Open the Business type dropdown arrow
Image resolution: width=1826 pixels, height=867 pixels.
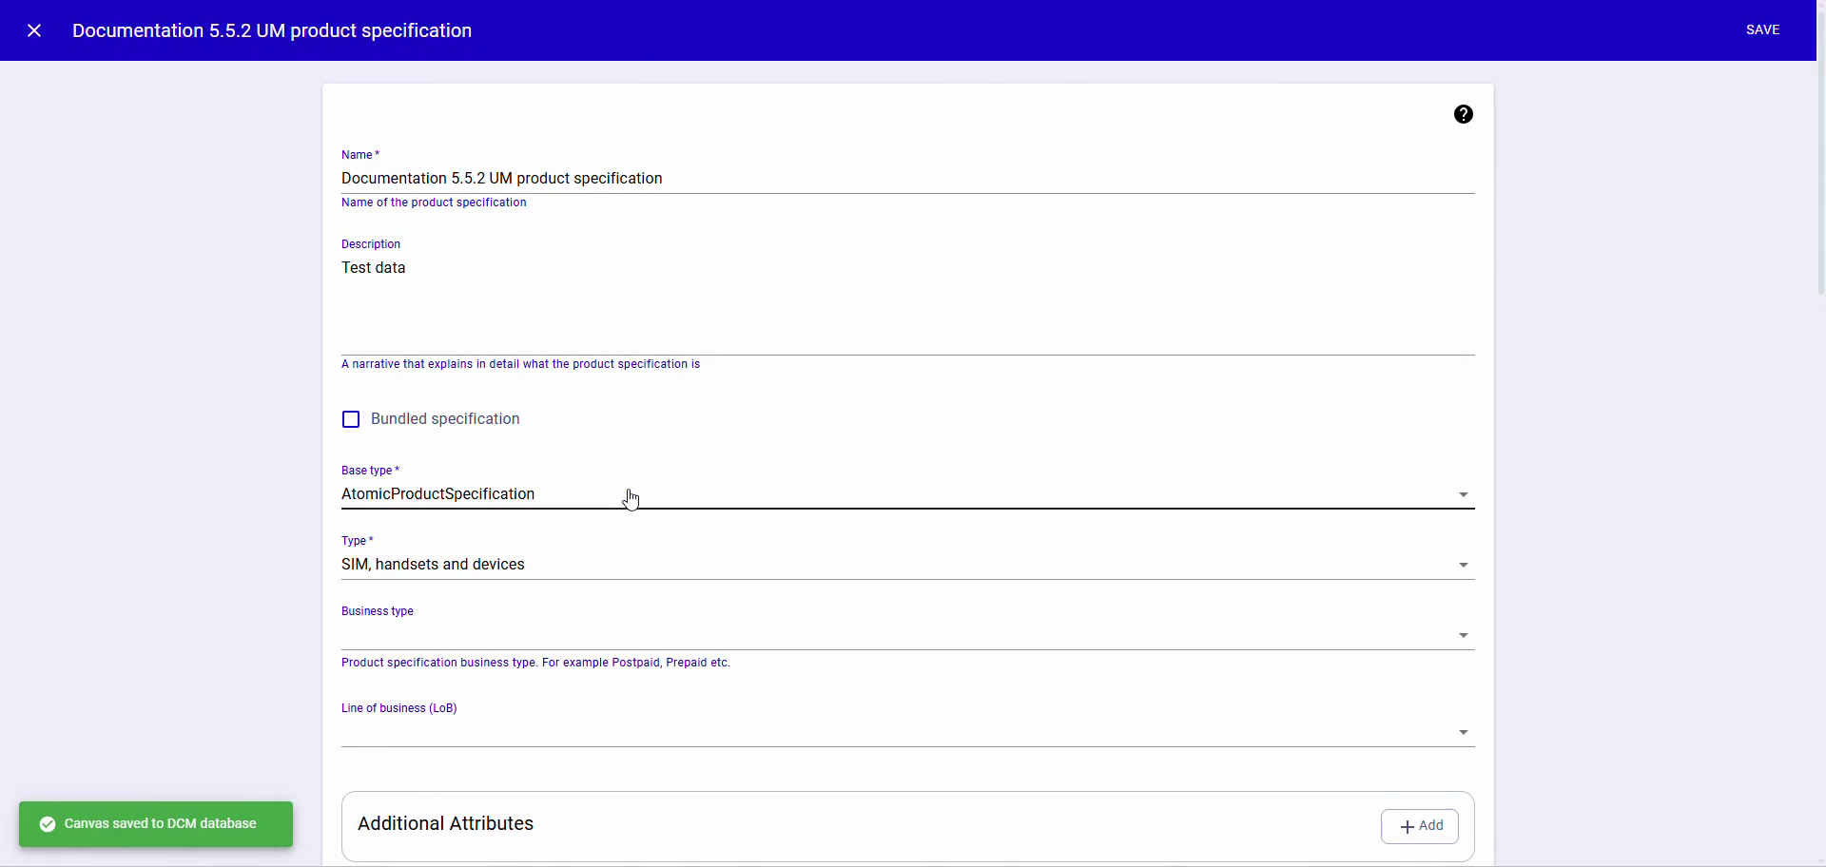pyautogui.click(x=1463, y=635)
